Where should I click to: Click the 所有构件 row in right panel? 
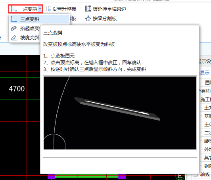205,91
